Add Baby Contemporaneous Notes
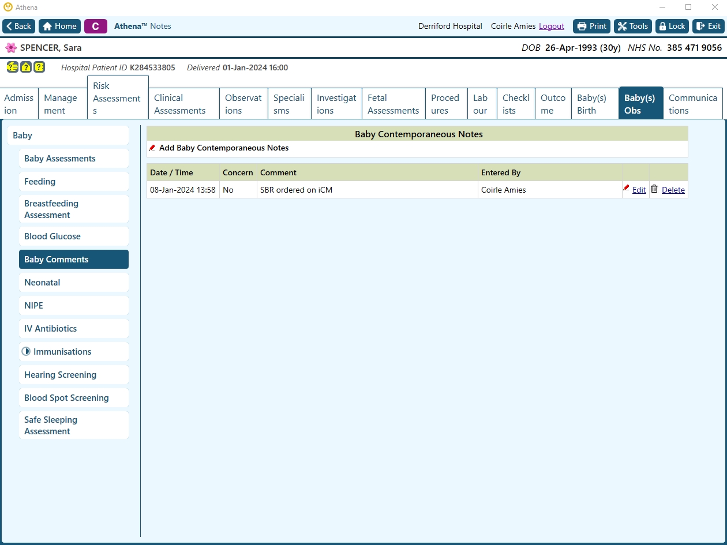This screenshot has width=727, height=545. pos(224,148)
